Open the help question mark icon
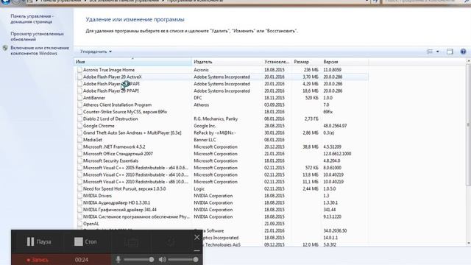This screenshot has height=265, width=471. point(463,52)
